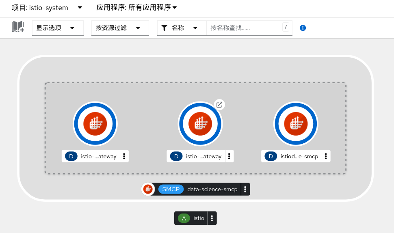Open the 按资源过滤 filter dropdown
The height and width of the screenshot is (233, 394).
click(120, 28)
